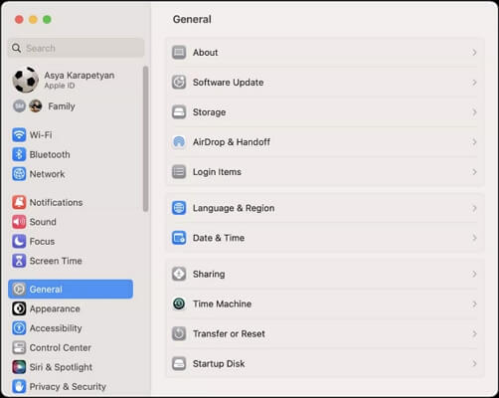
Task: Open Time Machine row label
Action: (222, 303)
